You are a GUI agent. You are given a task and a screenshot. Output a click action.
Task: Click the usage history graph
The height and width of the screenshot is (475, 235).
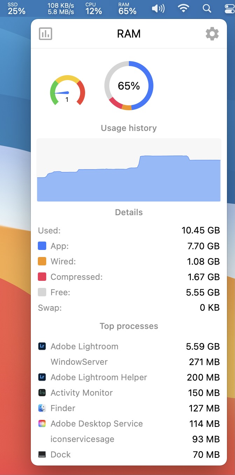click(x=129, y=170)
